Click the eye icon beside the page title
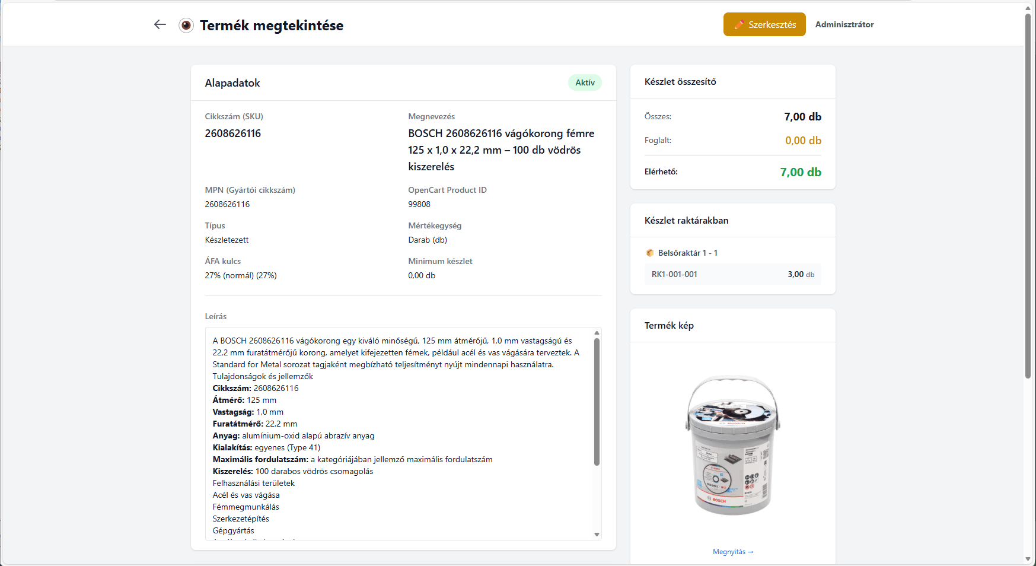The image size is (1036, 566). click(x=186, y=26)
